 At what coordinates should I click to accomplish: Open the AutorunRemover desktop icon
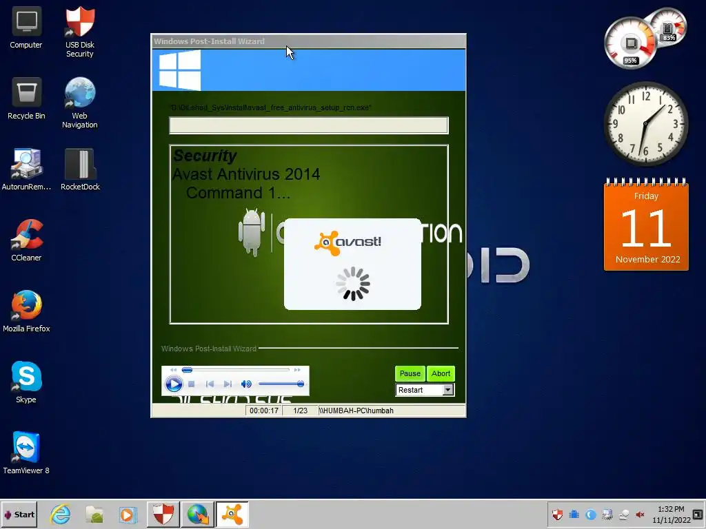(x=26, y=169)
